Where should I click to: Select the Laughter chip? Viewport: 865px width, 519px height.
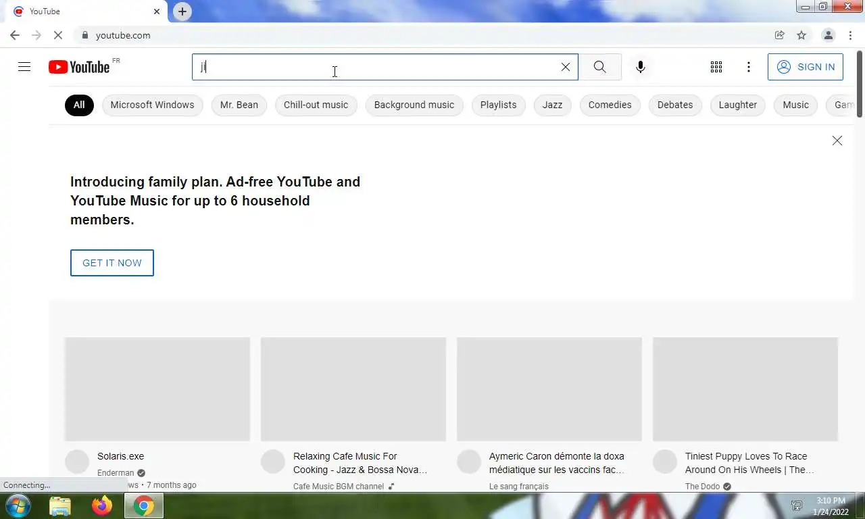click(x=738, y=105)
